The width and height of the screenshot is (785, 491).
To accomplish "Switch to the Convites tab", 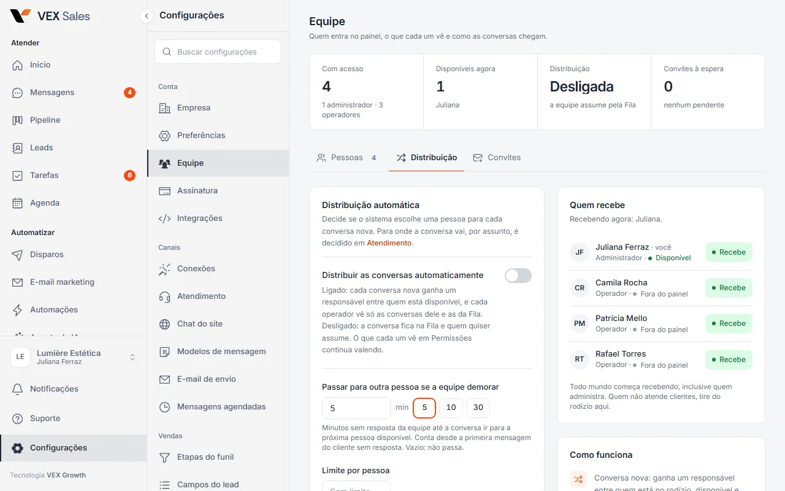I will (497, 158).
